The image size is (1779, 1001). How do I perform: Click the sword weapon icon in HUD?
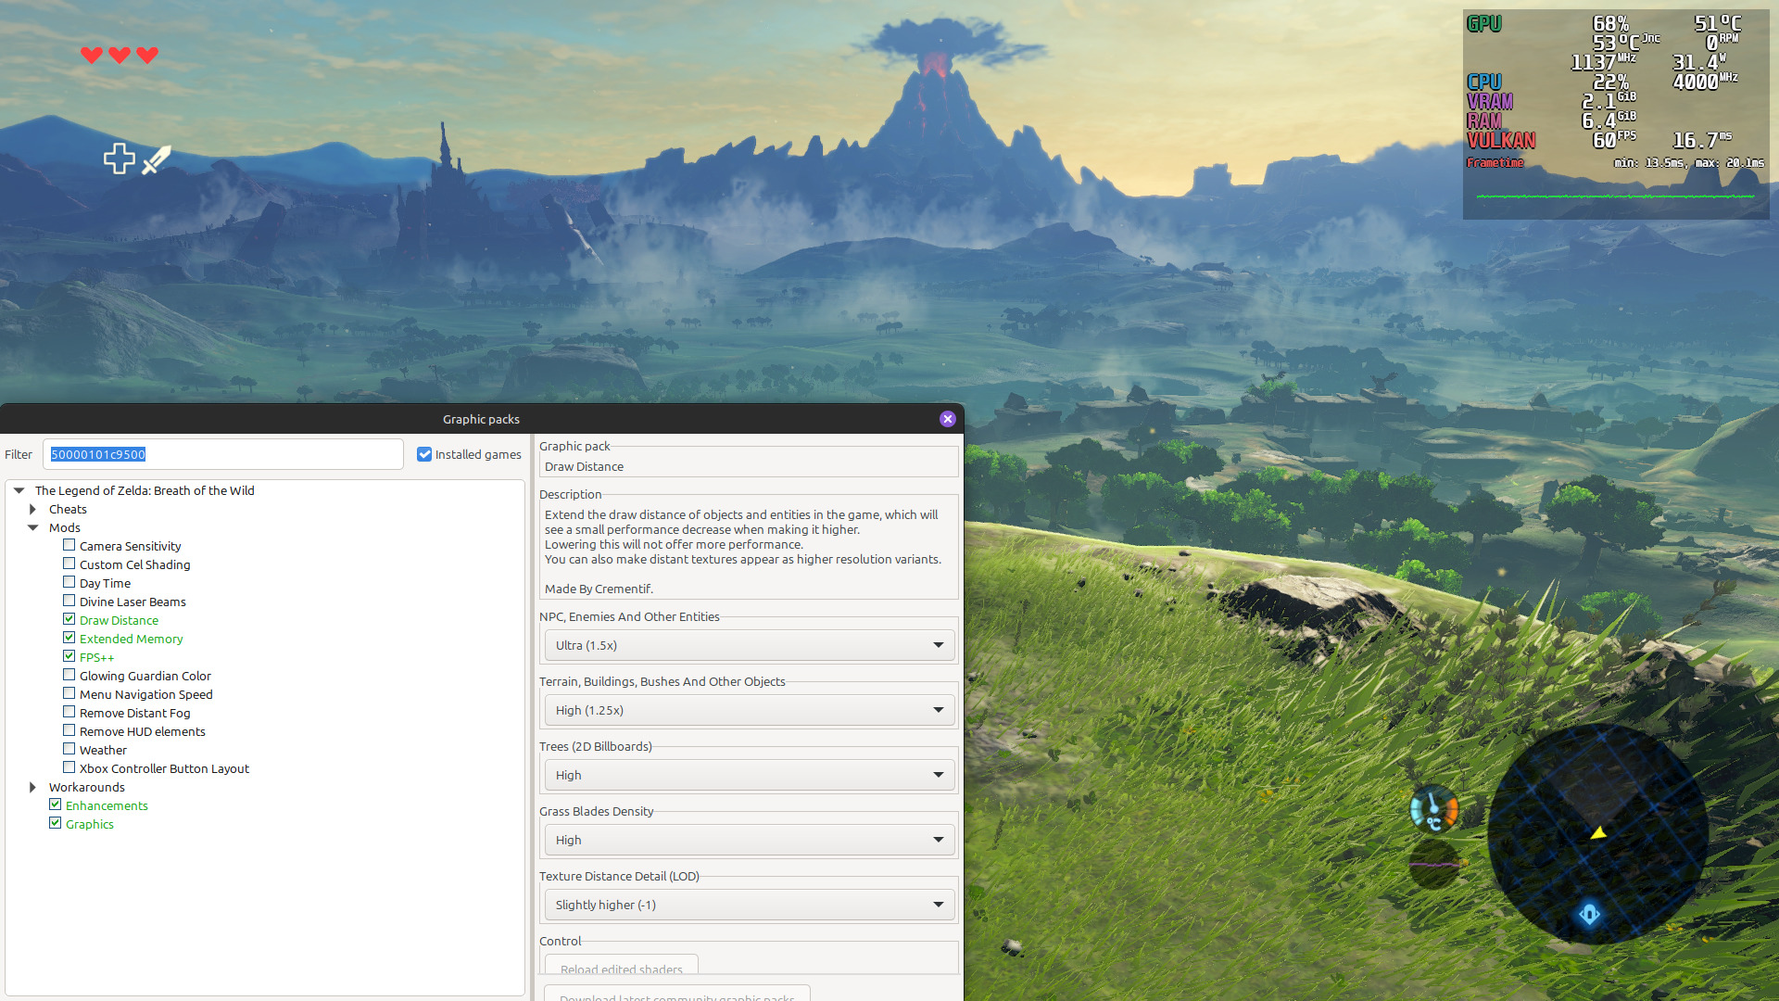(x=157, y=159)
